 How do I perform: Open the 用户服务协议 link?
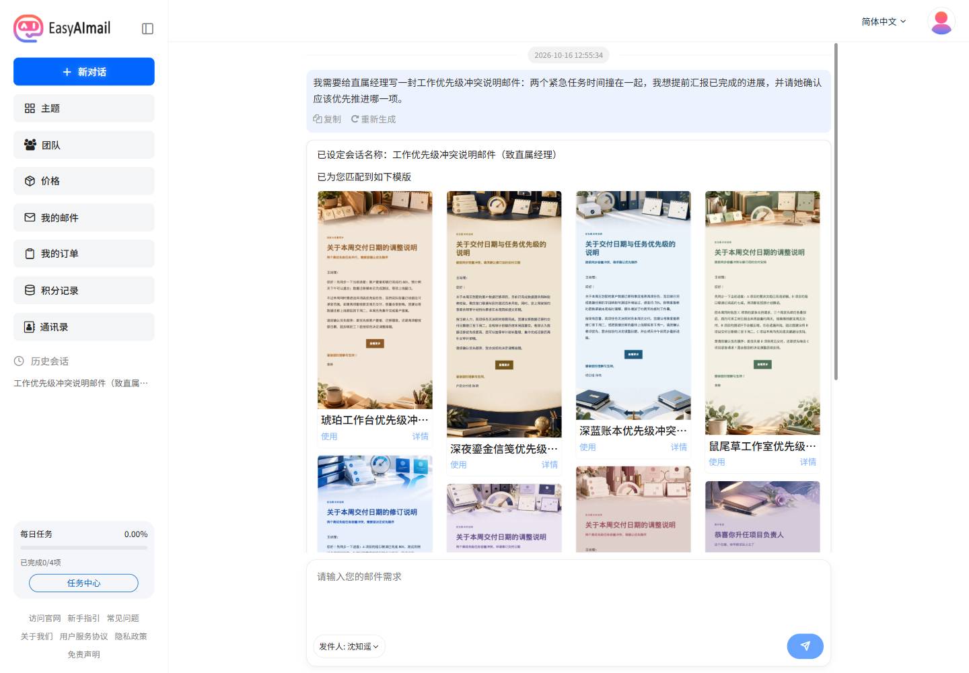(x=83, y=636)
